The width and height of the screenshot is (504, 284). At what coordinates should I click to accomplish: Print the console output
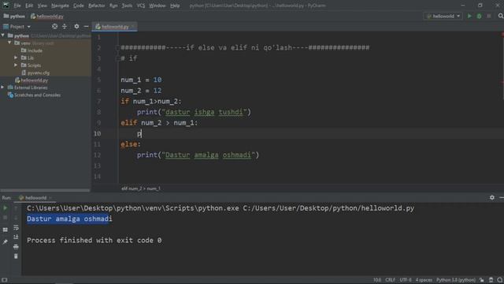pos(16,247)
